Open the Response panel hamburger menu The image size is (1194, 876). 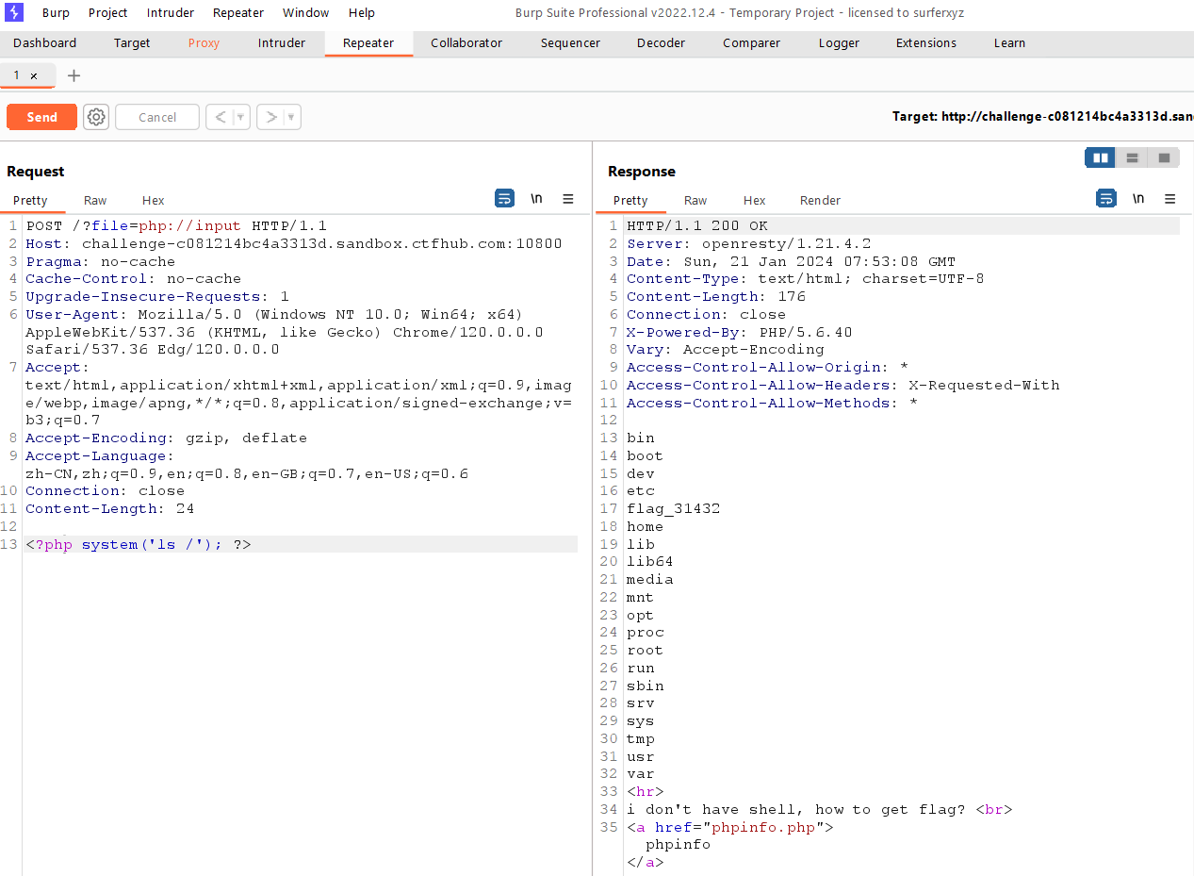[1170, 199]
